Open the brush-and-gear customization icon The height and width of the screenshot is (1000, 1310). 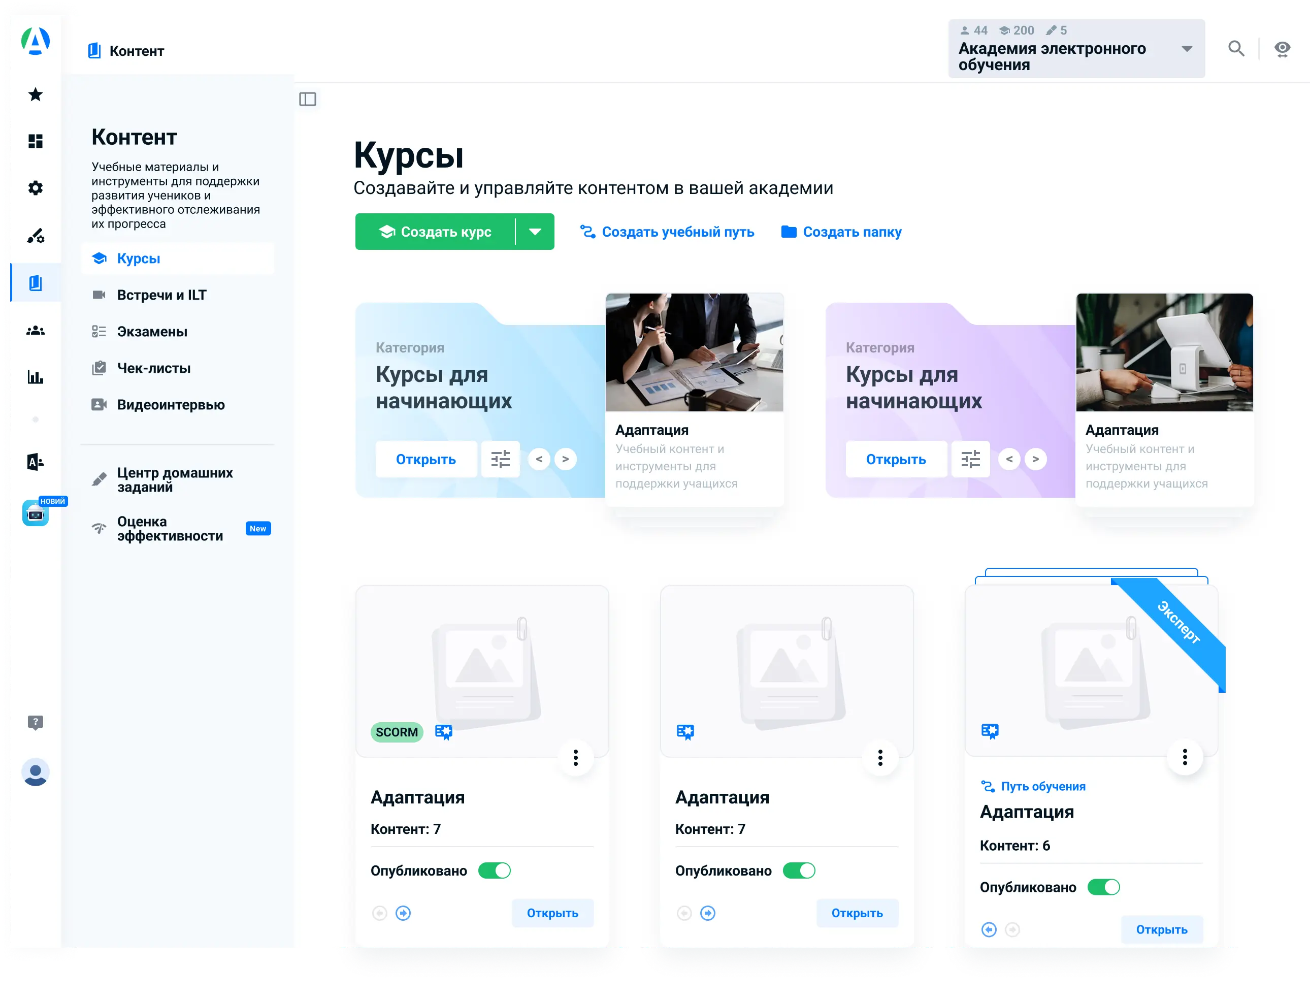point(36,236)
